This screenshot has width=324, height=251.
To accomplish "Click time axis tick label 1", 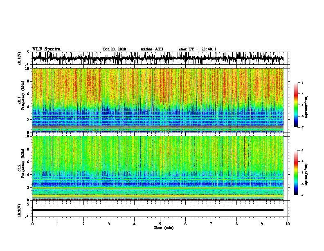I will point(58,224).
